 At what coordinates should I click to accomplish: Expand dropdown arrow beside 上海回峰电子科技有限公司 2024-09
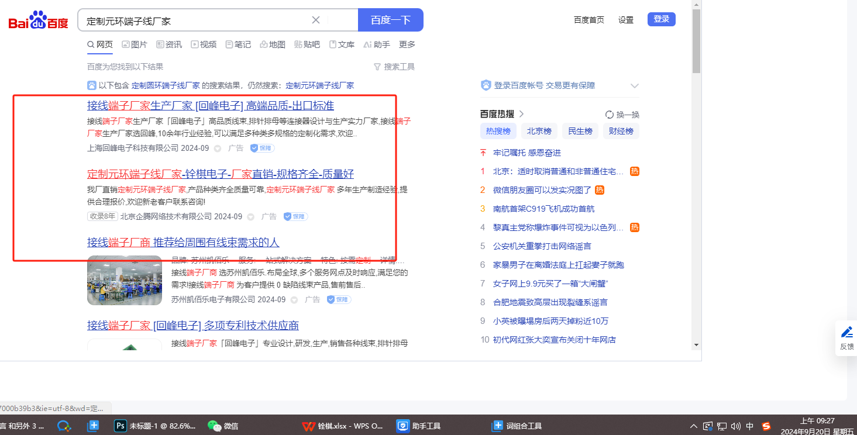tap(218, 149)
